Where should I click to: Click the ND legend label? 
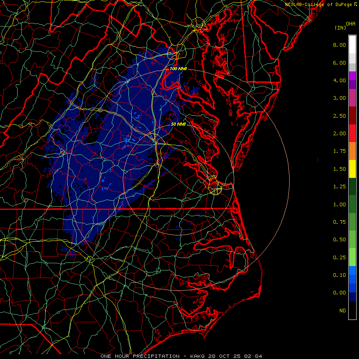pos(343,311)
